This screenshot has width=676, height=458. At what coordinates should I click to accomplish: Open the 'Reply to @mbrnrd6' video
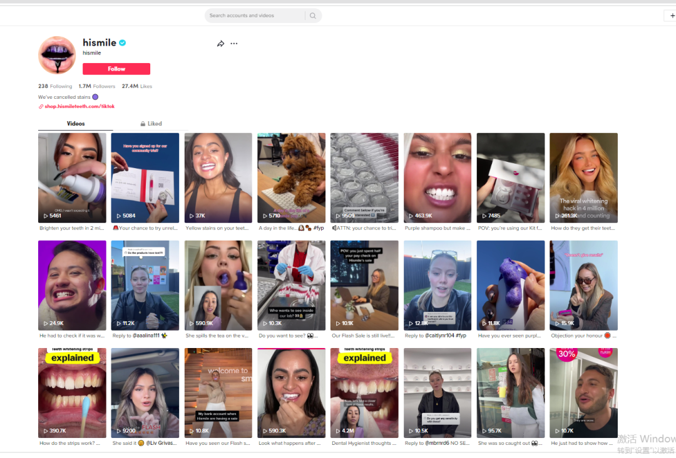tap(437, 393)
